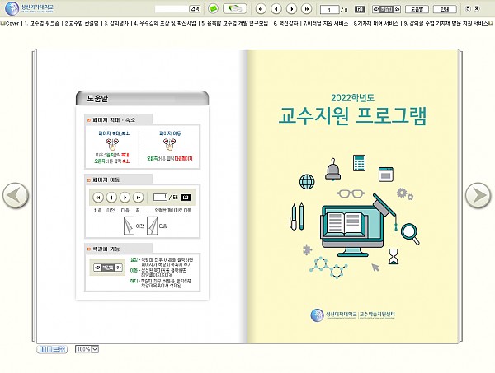
Task: Open chapter 3 강의평가
Action: click(x=116, y=23)
